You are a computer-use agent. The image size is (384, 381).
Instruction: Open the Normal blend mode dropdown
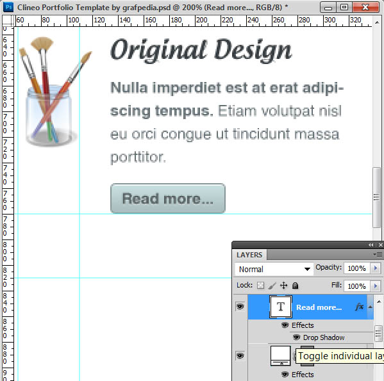point(274,269)
